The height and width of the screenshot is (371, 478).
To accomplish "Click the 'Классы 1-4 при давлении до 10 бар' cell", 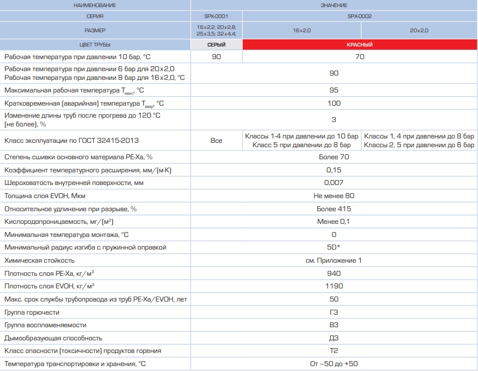I will [x=301, y=136].
